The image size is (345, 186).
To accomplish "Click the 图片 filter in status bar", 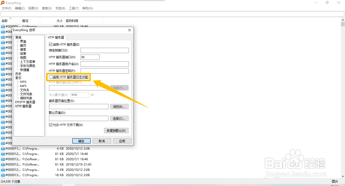I will [x=335, y=181].
